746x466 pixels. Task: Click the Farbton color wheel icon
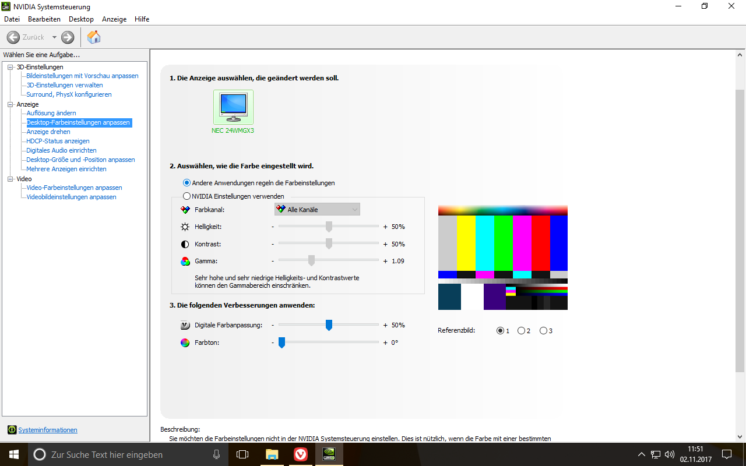(x=185, y=343)
